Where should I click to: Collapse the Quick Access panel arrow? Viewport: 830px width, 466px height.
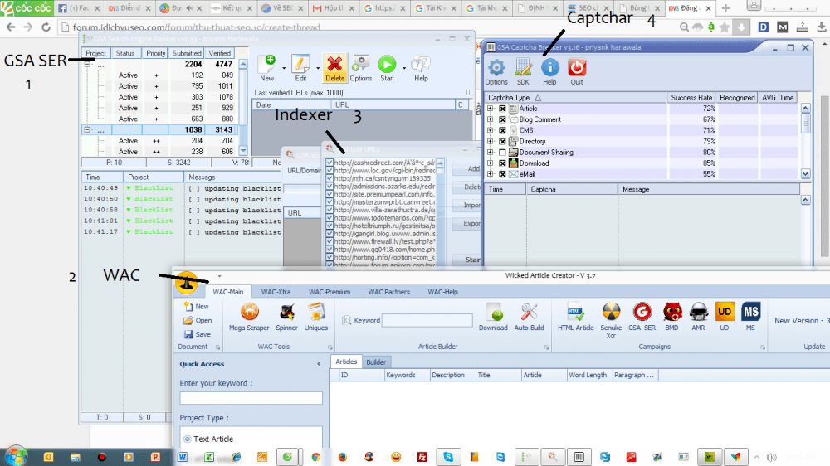pos(319,364)
